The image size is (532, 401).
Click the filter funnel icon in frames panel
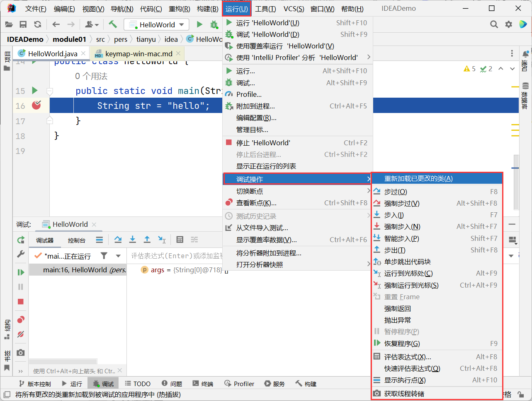click(x=104, y=256)
